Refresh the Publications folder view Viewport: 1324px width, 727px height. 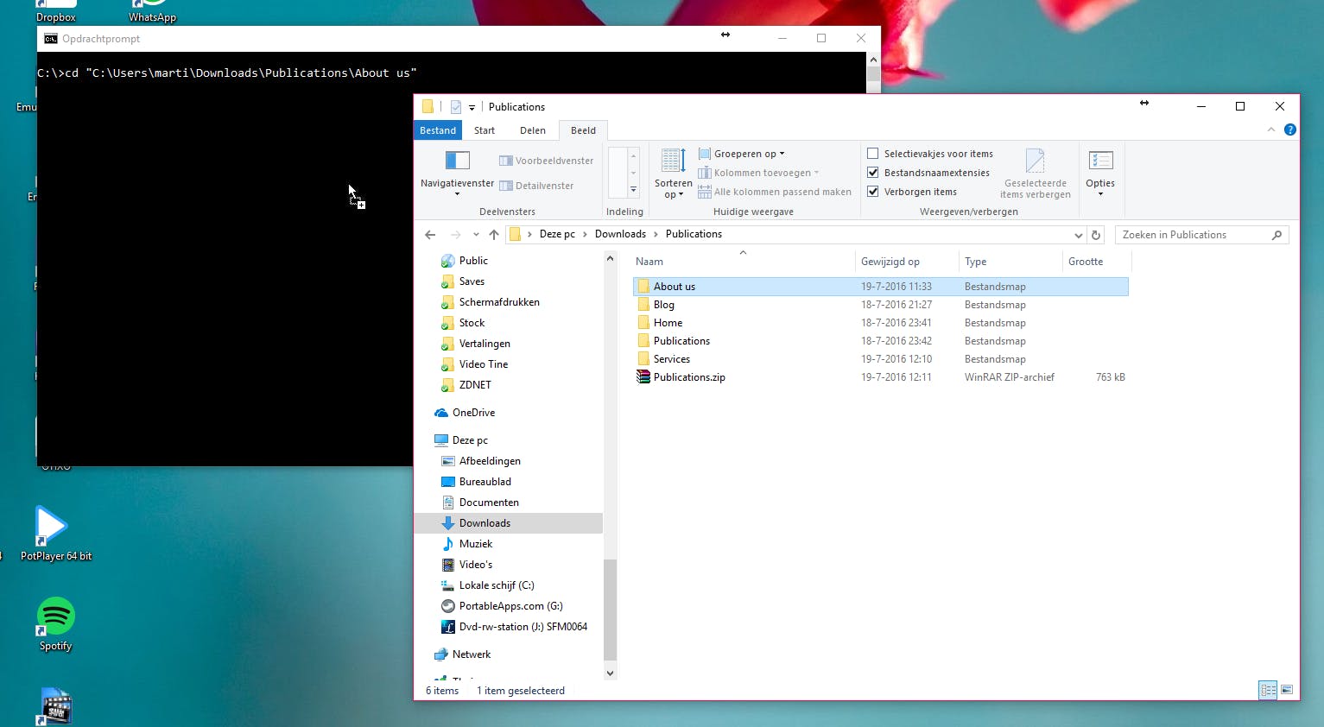(1095, 234)
